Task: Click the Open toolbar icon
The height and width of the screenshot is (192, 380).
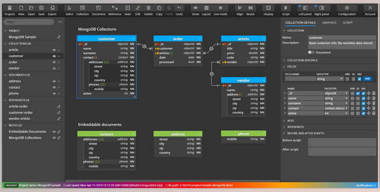Action: [31, 11]
